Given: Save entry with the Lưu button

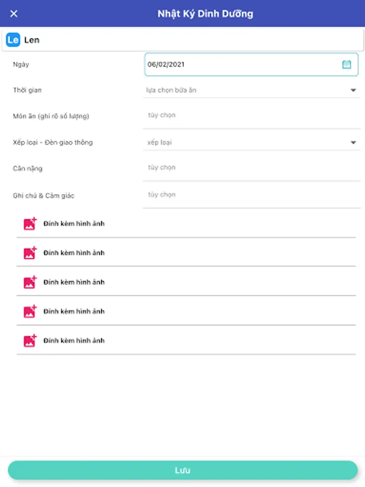Looking at the screenshot, I should tap(183, 470).
